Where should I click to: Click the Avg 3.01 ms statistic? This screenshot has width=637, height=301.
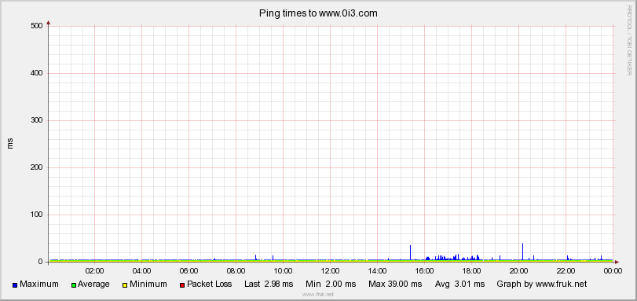[459, 284]
